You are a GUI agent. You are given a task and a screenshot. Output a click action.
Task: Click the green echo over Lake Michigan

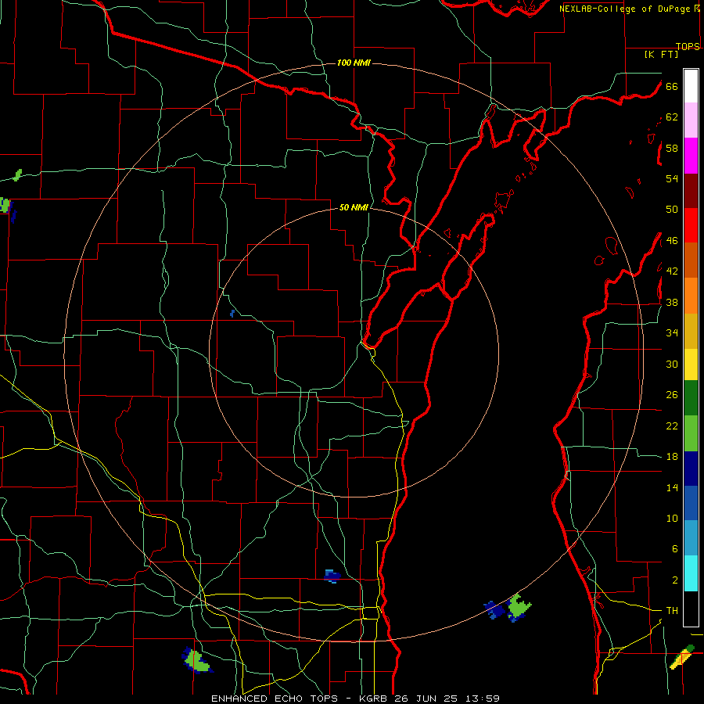519,606
